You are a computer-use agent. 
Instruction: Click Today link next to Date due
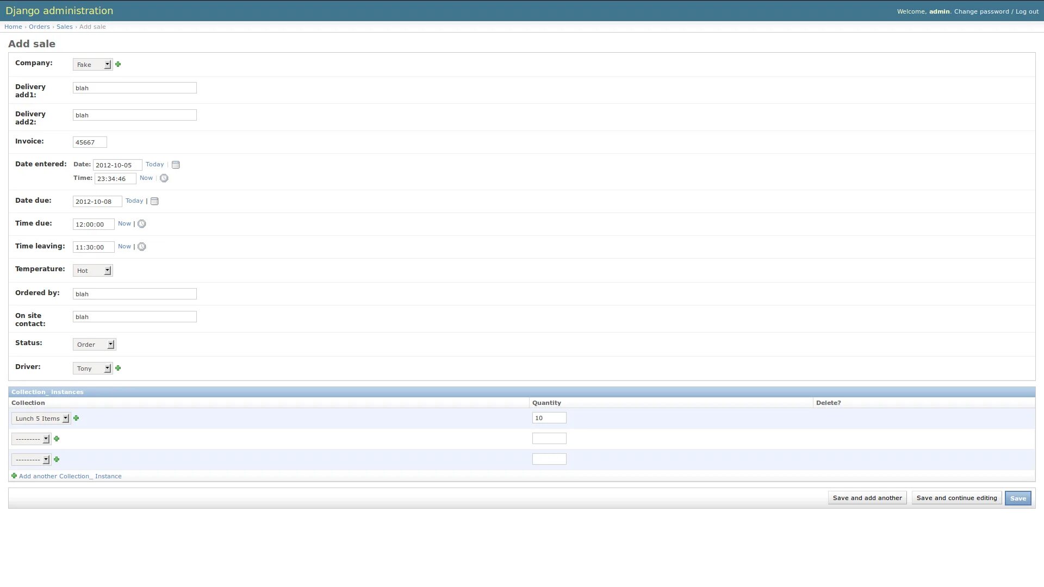[x=134, y=201]
